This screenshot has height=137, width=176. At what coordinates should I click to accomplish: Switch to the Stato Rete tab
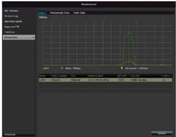(x=79, y=13)
